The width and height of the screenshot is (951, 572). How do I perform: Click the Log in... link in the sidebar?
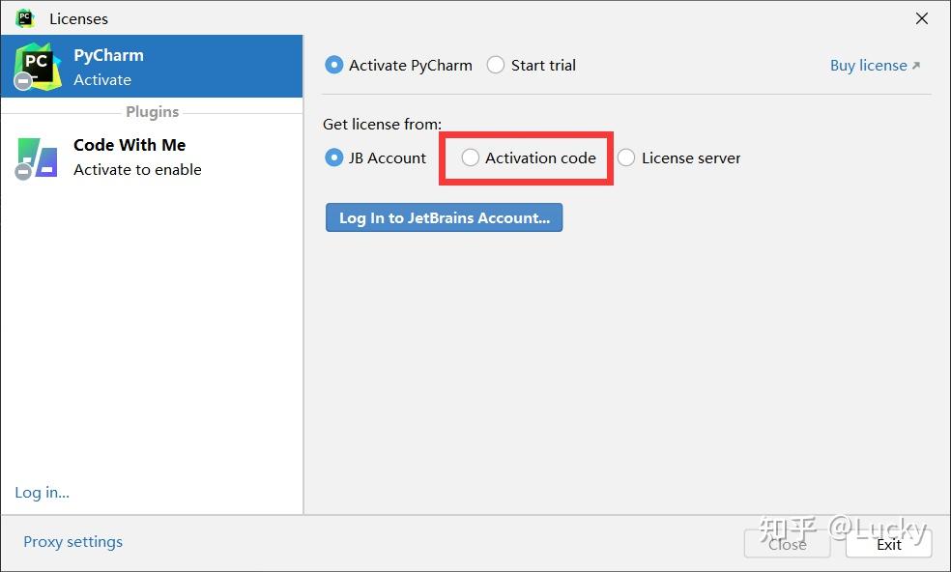point(42,493)
